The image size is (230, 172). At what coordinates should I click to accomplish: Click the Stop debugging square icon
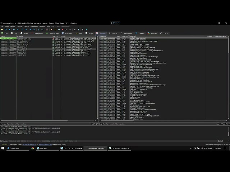9,29
